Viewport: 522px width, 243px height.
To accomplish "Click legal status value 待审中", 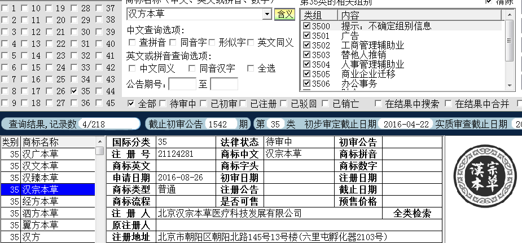I will 279,142.
